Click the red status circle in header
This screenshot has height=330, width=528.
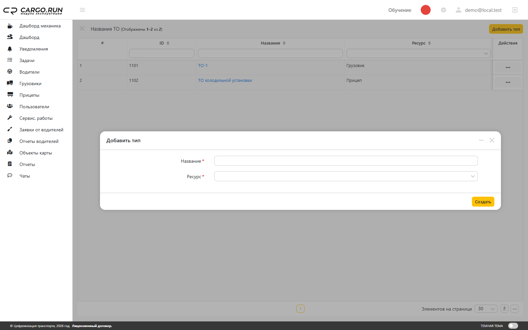click(426, 10)
